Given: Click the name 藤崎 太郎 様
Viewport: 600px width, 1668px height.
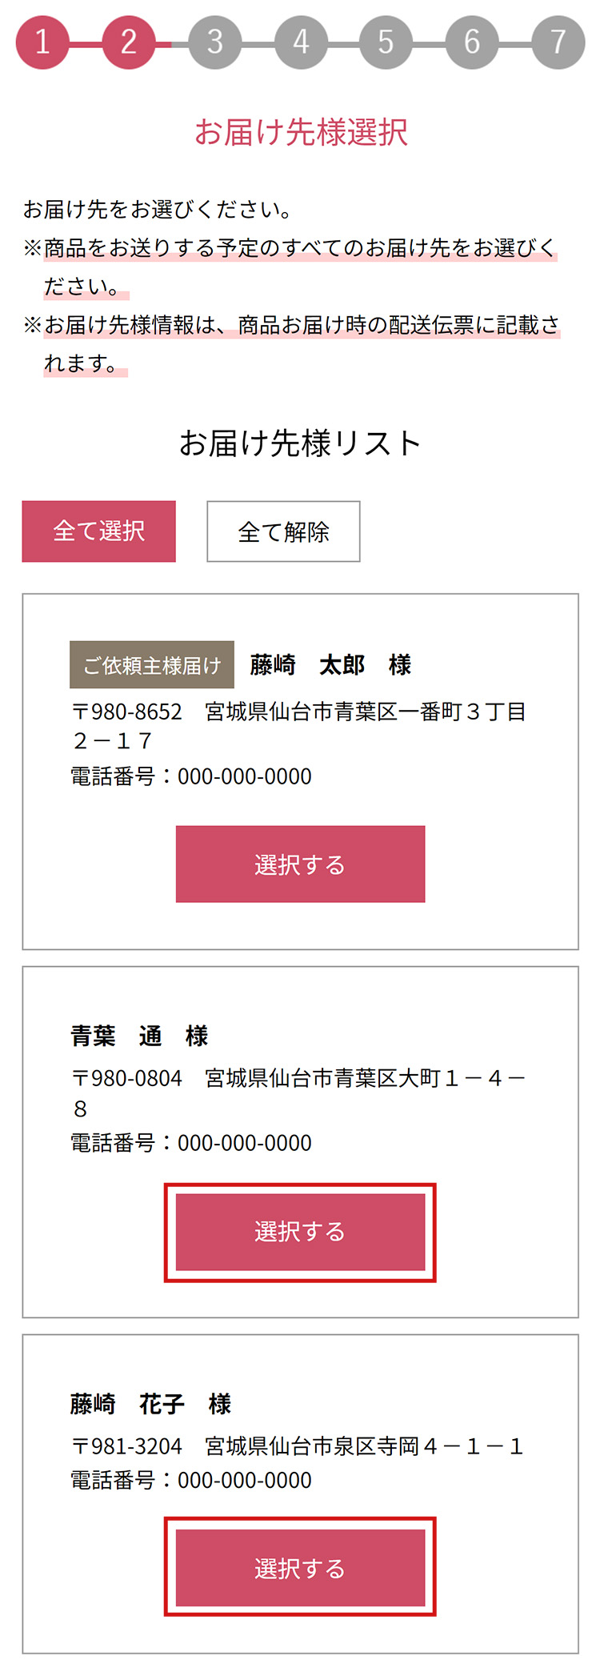Looking at the screenshot, I should [330, 665].
